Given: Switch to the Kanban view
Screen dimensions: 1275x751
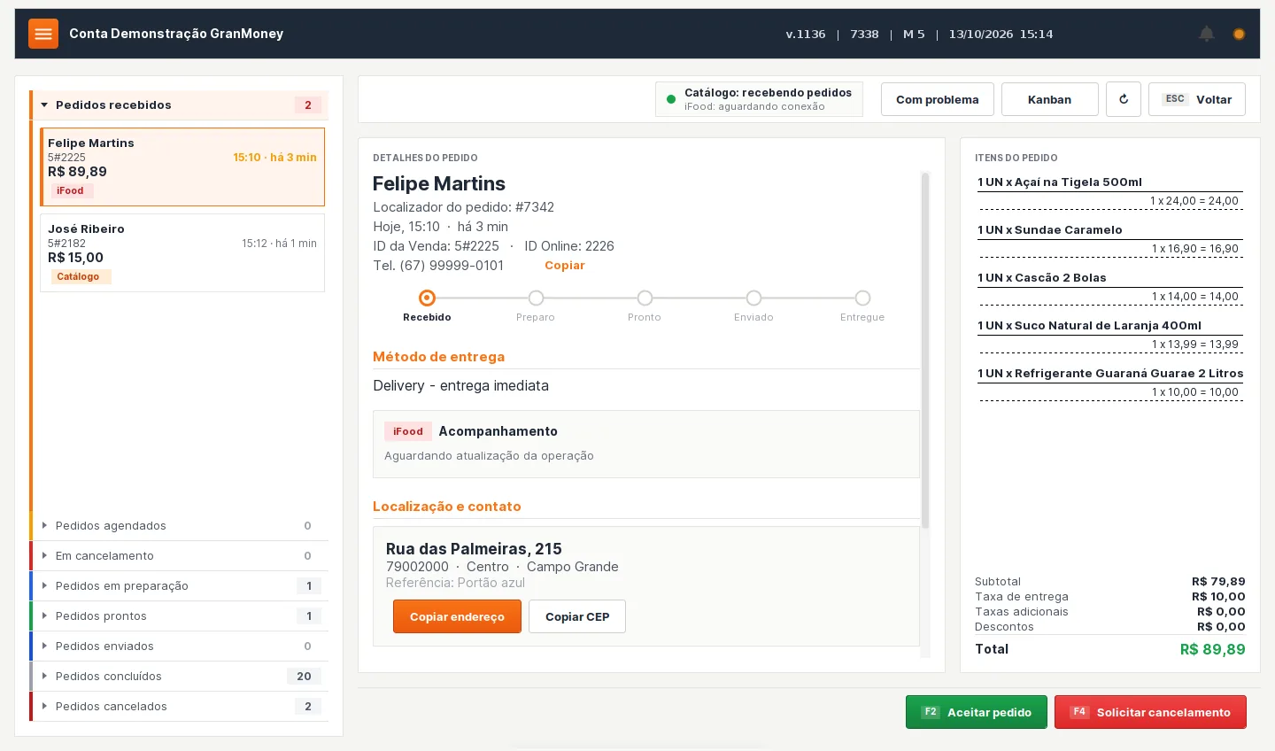Looking at the screenshot, I should [x=1049, y=99].
